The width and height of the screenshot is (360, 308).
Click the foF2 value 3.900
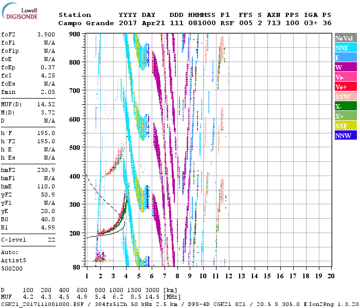pyautogui.click(x=46, y=34)
